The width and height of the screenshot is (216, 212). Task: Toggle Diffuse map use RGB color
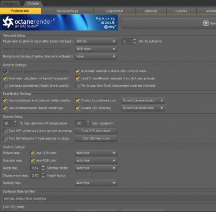tap(32, 153)
